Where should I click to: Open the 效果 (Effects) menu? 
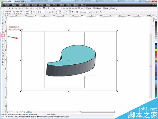coord(41,5)
